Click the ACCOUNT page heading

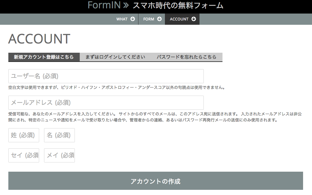(39, 38)
